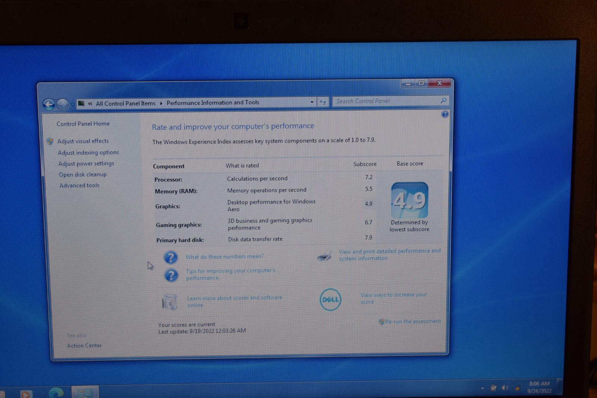The image size is (597, 398).
Task: Click the power/battery tray icon
Action: (x=493, y=388)
